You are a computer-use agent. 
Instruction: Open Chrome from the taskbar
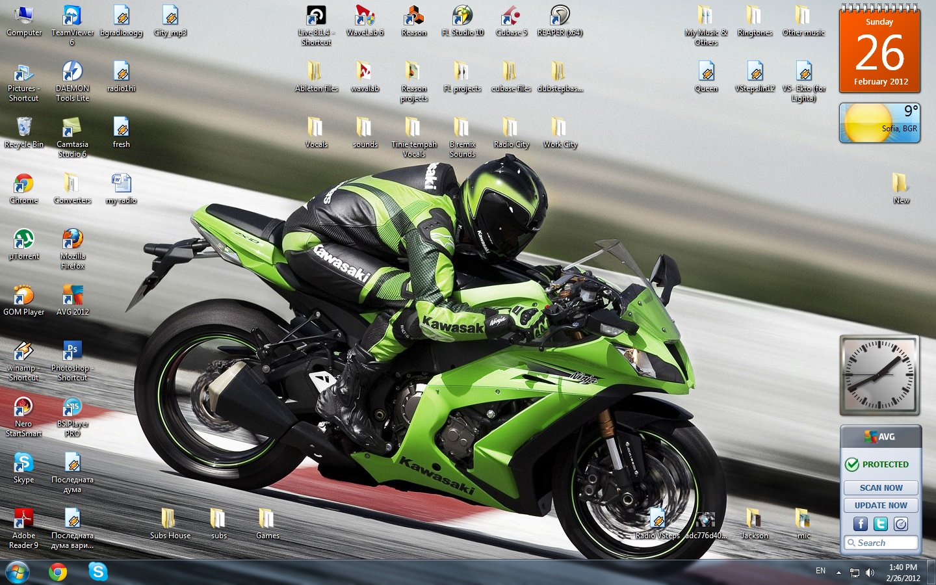pos(58,572)
